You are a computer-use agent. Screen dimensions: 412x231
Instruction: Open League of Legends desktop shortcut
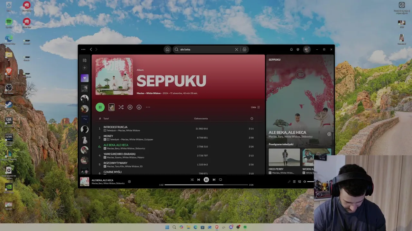pyautogui.click(x=9, y=155)
